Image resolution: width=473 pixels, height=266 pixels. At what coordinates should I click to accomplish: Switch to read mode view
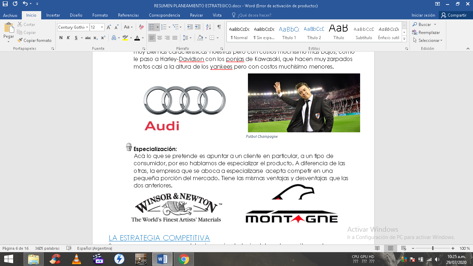377,248
